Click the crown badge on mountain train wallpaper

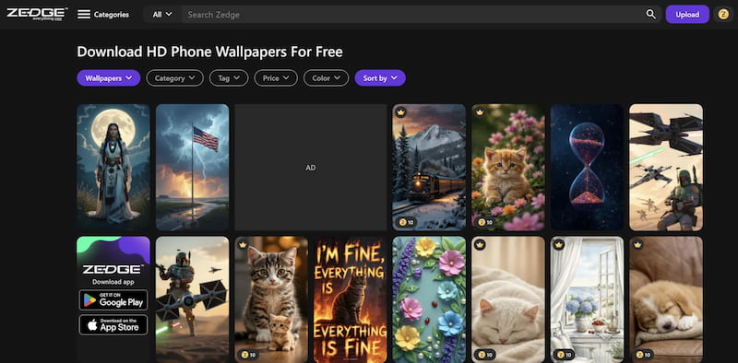pos(400,112)
